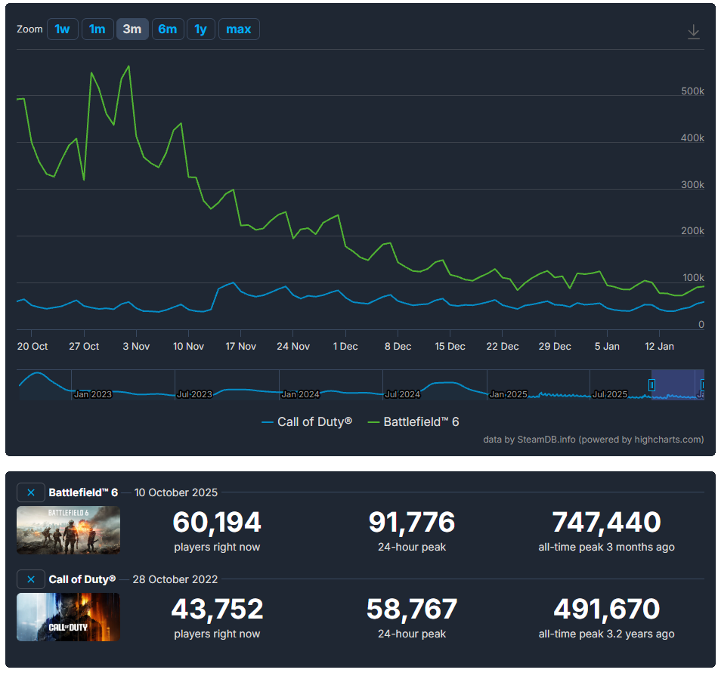Select the 3m zoom range
718x679 pixels.
point(132,29)
